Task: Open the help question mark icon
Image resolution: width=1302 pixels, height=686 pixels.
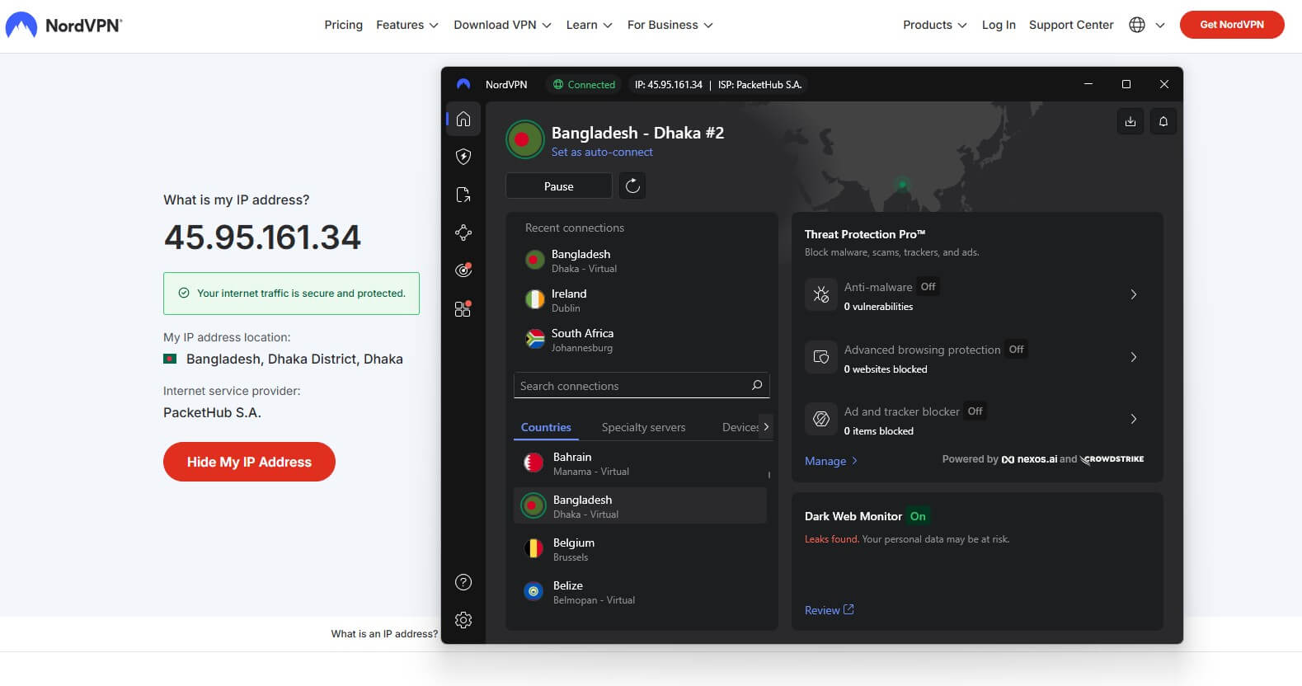Action: point(463,582)
